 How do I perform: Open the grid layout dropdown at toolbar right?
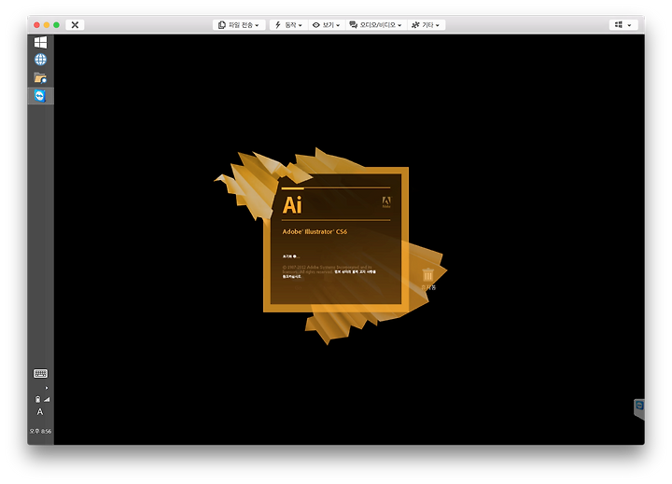pyautogui.click(x=623, y=25)
